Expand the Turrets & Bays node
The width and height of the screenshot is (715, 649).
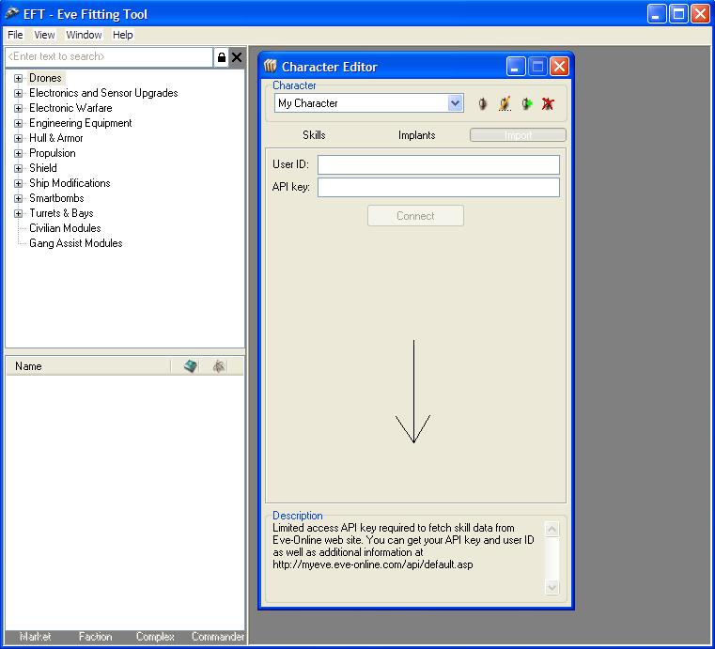pos(18,214)
